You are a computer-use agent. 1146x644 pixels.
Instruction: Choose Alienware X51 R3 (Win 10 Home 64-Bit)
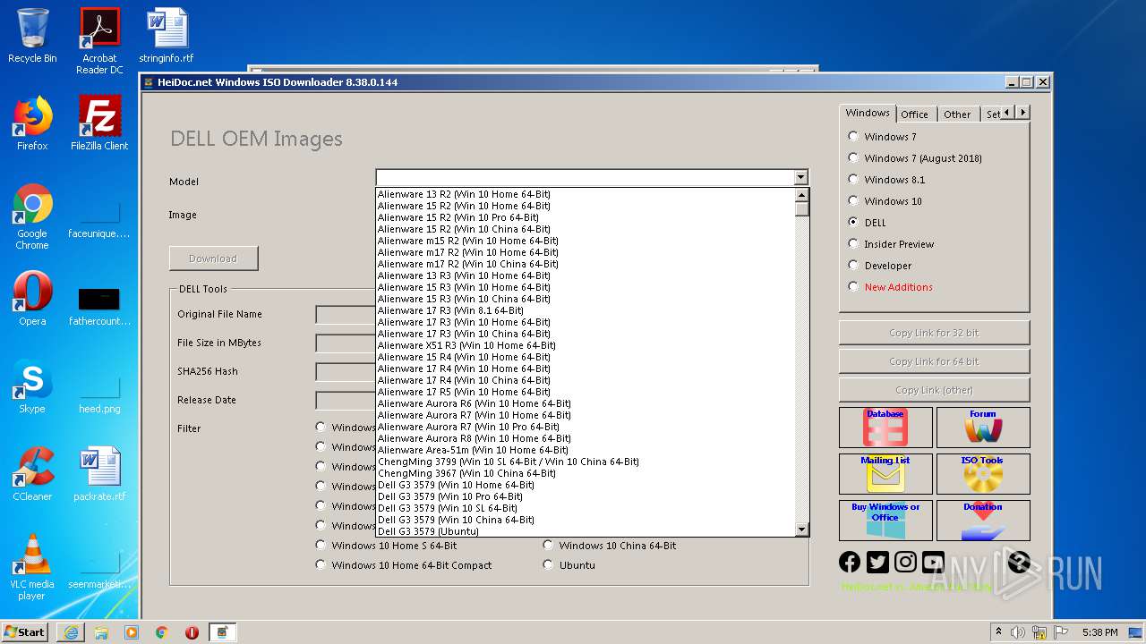(x=586, y=345)
